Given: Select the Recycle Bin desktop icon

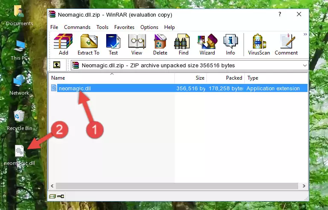Looking at the screenshot, I should click(x=19, y=121).
